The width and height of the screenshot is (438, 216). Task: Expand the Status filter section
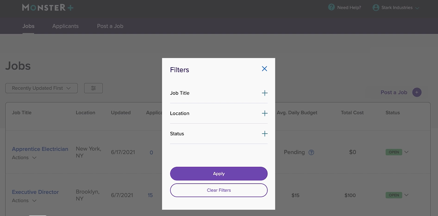[265, 134]
